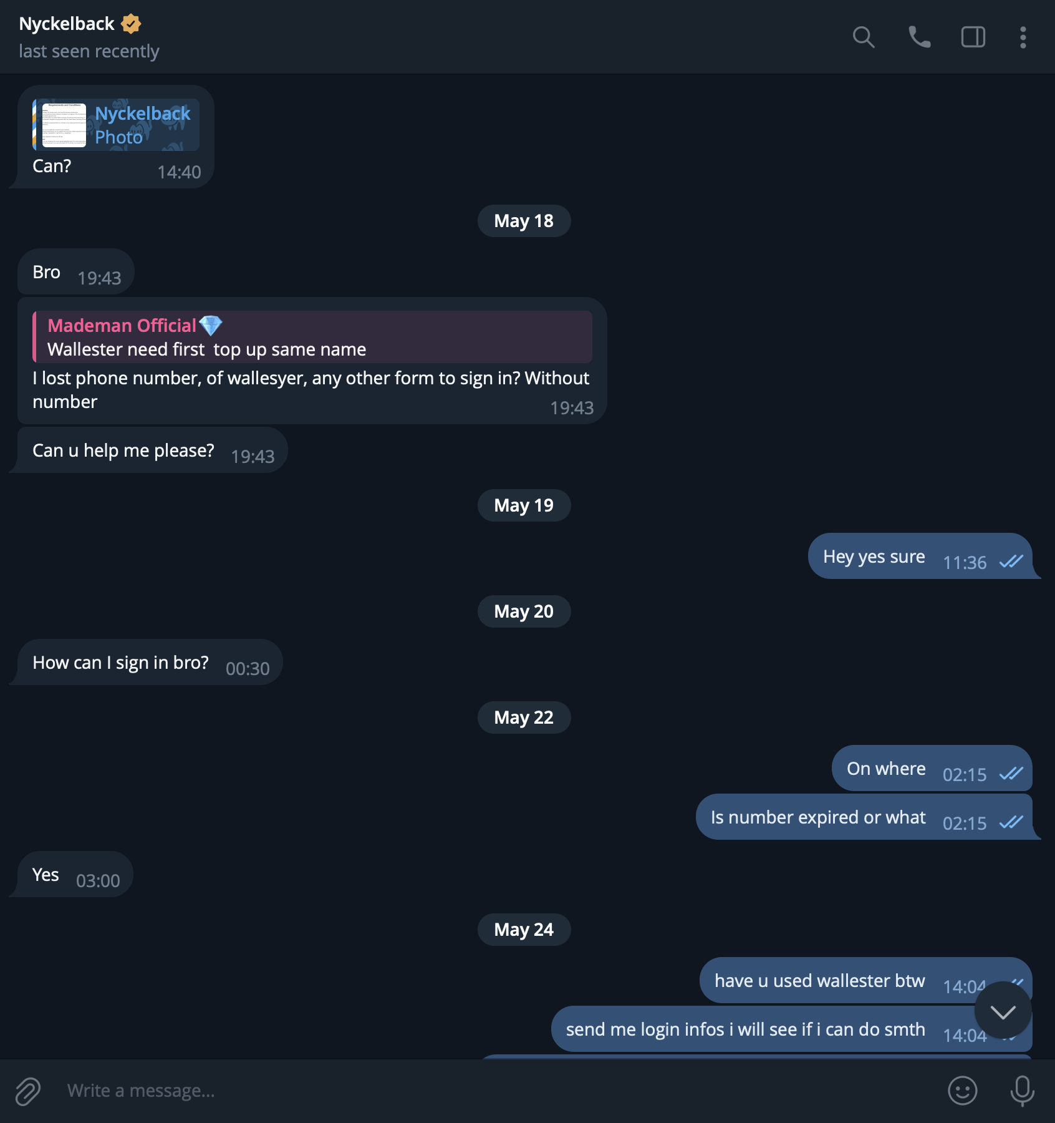Click the attach file paperclip icon
Screen dimensions: 1055x1123
28,1091
